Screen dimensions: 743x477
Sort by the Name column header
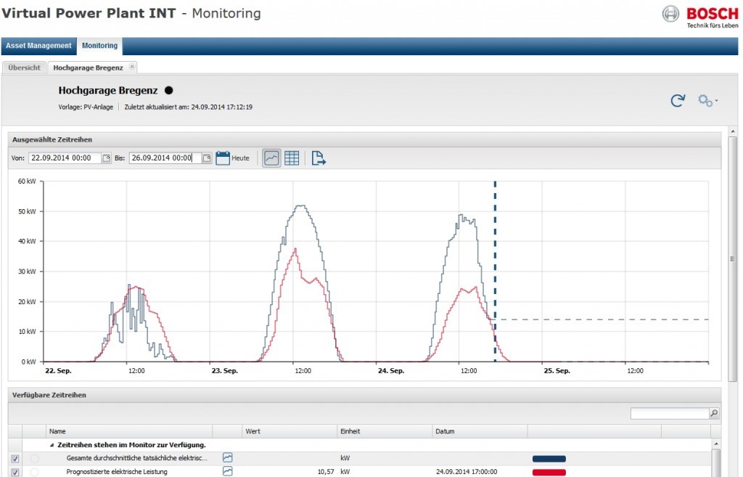click(129, 431)
